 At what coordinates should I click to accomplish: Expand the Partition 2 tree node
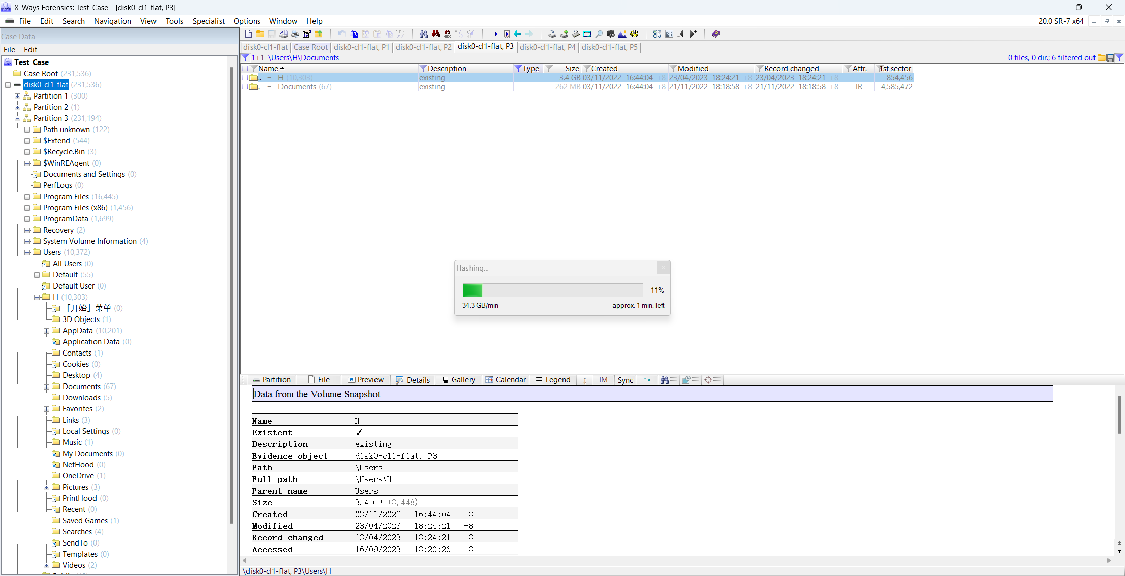[18, 107]
